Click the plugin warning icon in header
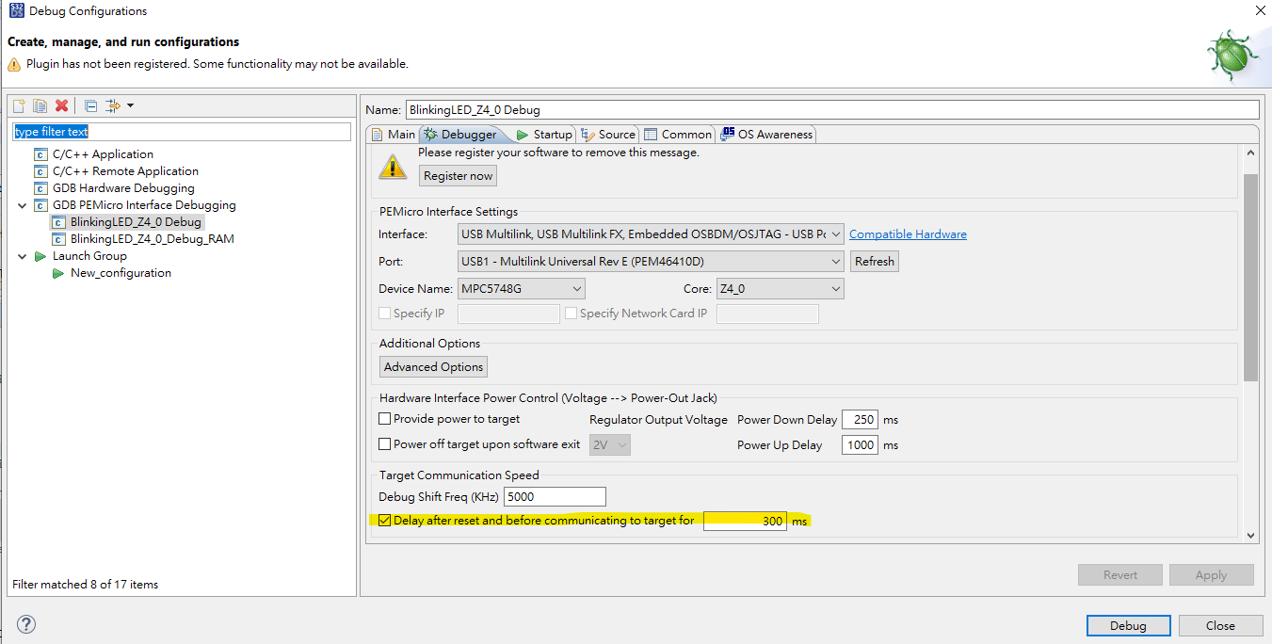Screen dimensions: 1272x644 pos(14,64)
